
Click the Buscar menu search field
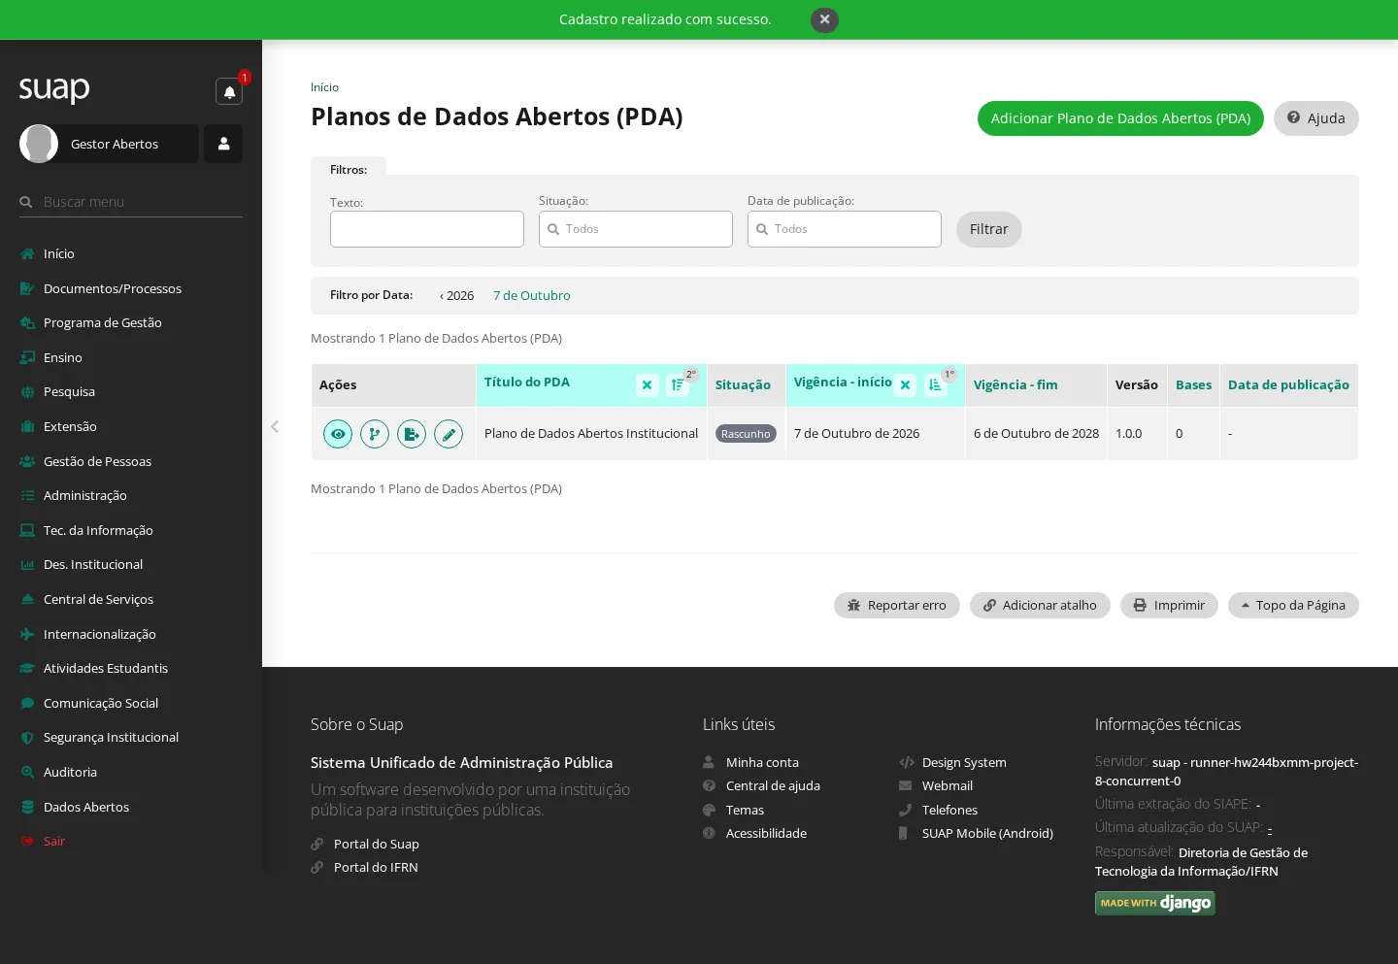pos(131,202)
